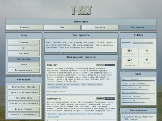Click the Приватный badge on RolePlay.AI card
Image resolution: width=162 pixels, height=121 pixels.
110,99
